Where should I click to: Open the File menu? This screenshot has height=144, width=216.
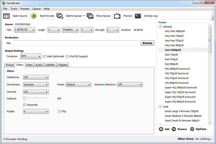click(x=5, y=9)
